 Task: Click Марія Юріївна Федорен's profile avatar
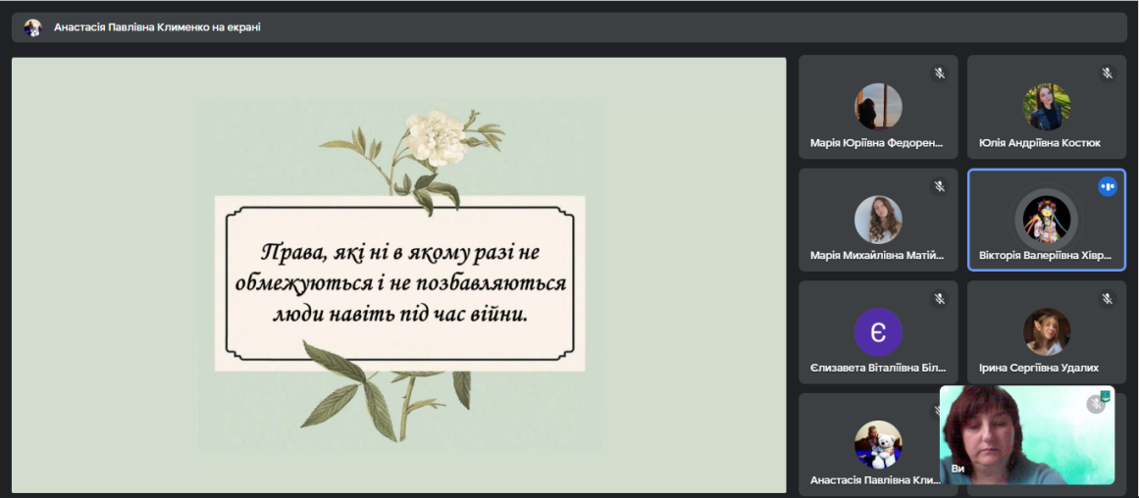pyautogui.click(x=878, y=107)
